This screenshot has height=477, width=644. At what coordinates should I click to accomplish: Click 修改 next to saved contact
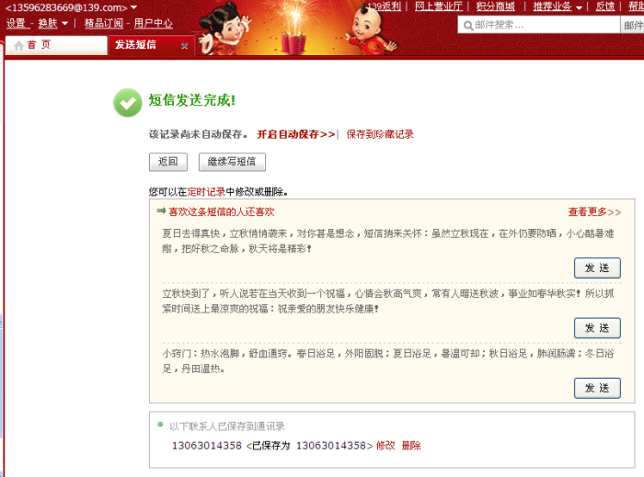[385, 446]
